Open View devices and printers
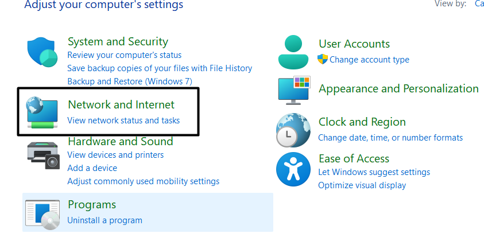Screen dimensions: 484x241 [x=115, y=155]
